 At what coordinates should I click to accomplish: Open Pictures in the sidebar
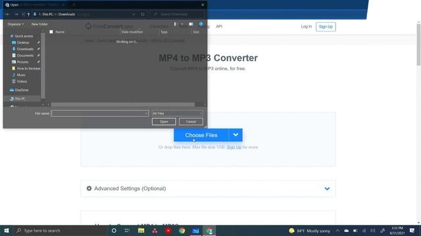[22, 62]
